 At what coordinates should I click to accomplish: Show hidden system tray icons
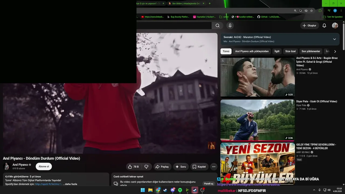click(x=314, y=190)
